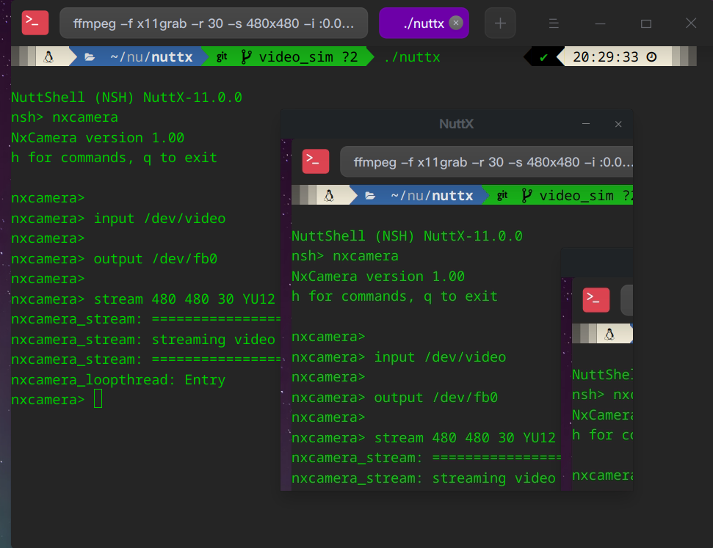Maximize the outer terminal window
This screenshot has width=713, height=548.
pyautogui.click(x=646, y=23)
